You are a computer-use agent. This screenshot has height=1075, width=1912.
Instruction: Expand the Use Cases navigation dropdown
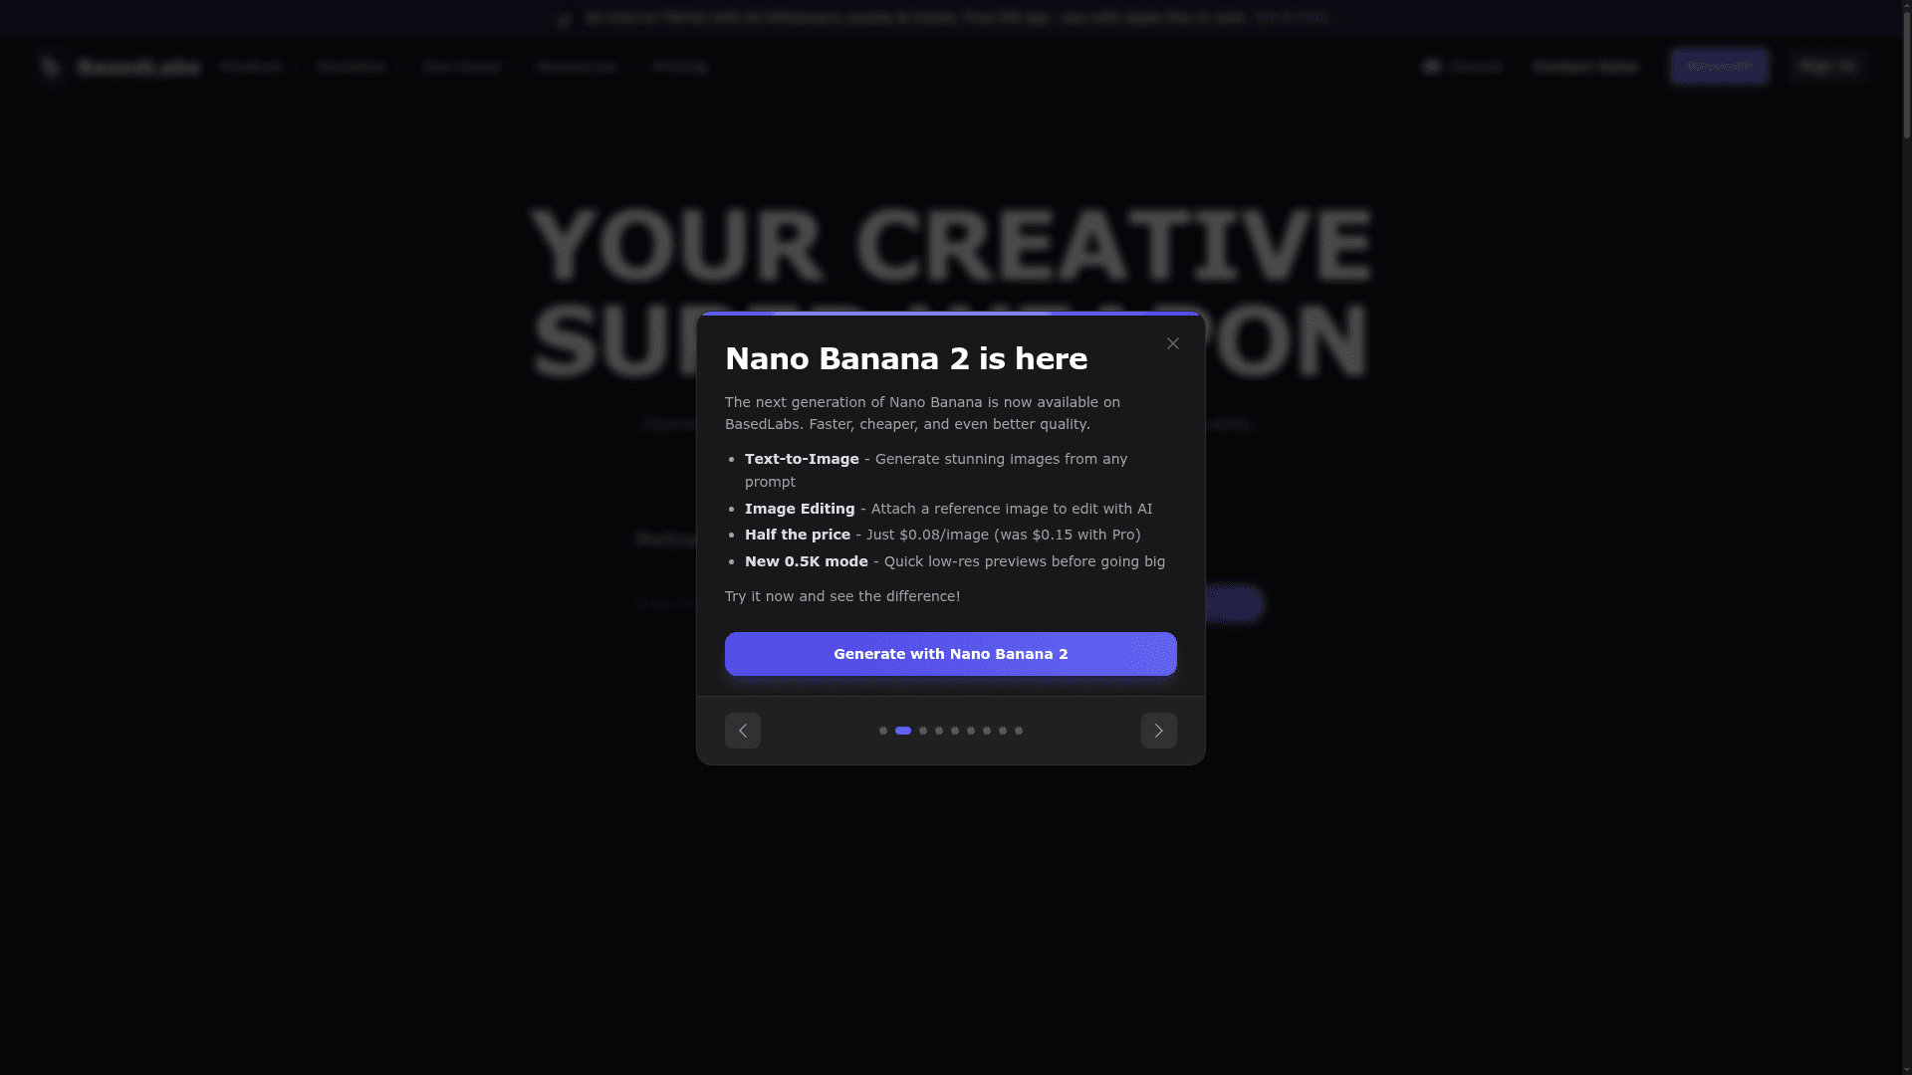click(466, 67)
